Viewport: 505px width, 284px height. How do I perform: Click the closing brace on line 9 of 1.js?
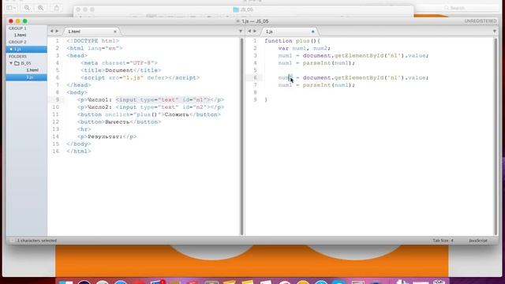click(266, 100)
